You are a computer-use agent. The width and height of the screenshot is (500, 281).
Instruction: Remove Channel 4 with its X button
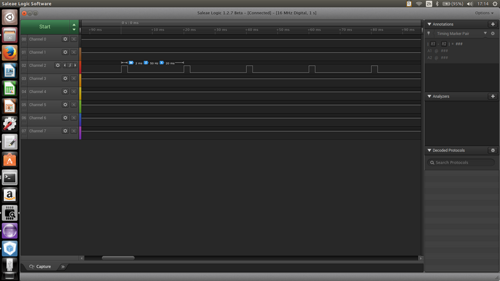[74, 91]
